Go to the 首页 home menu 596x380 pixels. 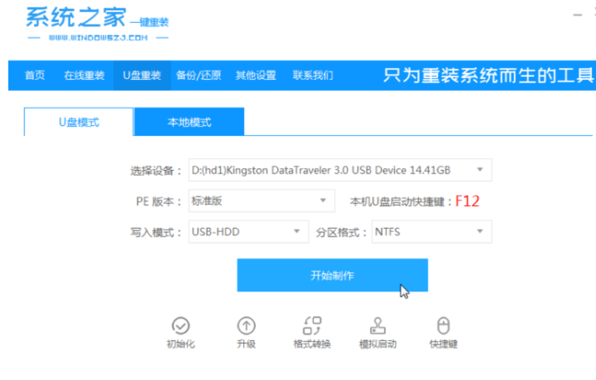[35, 75]
